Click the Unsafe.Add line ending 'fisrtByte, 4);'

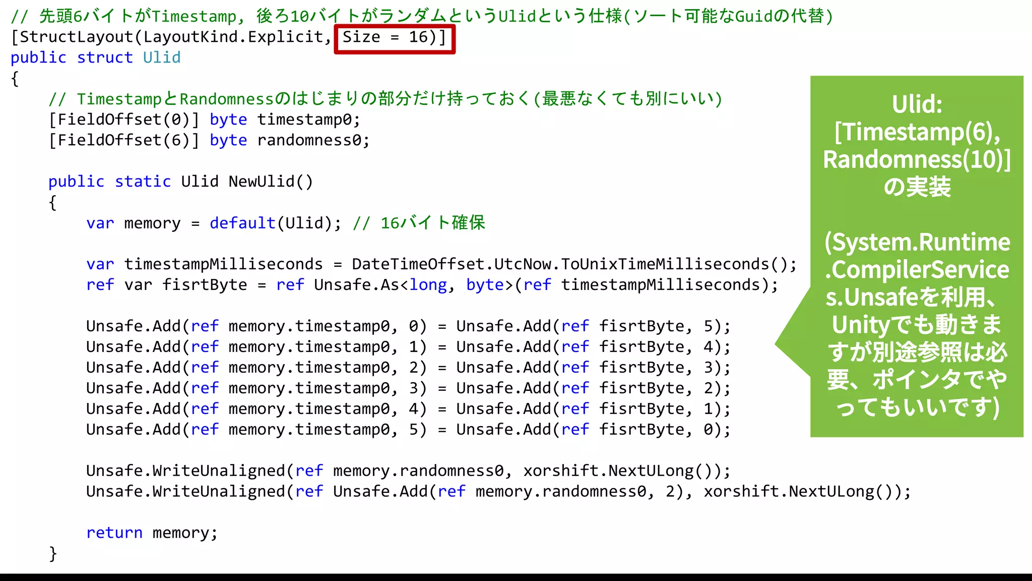click(x=409, y=347)
